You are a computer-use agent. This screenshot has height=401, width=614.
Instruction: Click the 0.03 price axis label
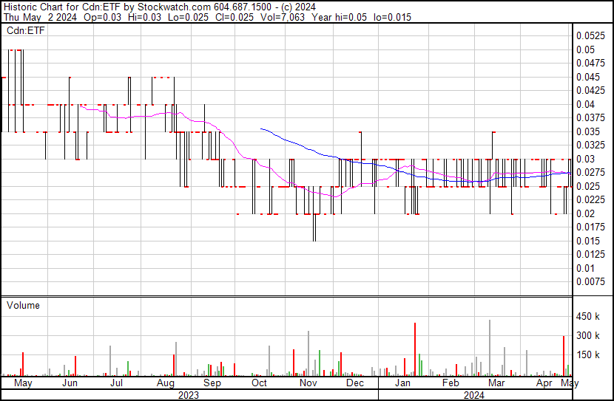pyautogui.click(x=585, y=159)
